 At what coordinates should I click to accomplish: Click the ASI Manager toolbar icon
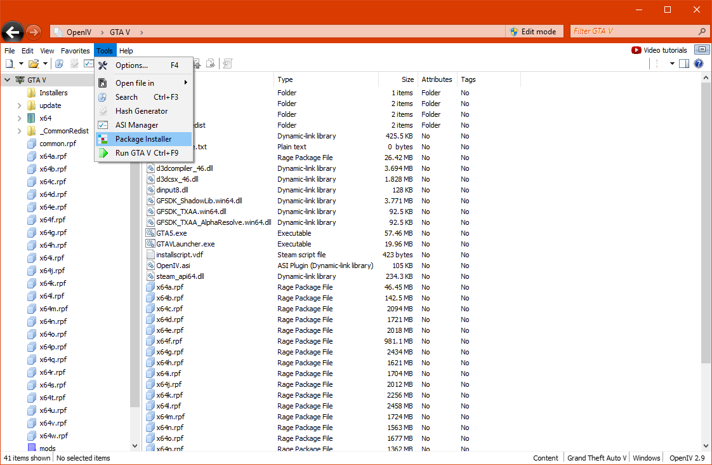click(x=89, y=64)
